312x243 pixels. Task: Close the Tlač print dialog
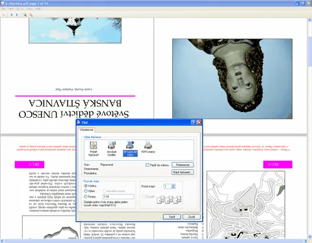pos(199,122)
